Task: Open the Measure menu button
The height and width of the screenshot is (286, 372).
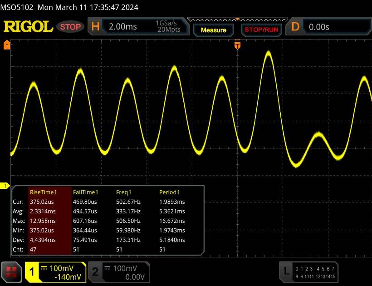Action: [x=213, y=30]
